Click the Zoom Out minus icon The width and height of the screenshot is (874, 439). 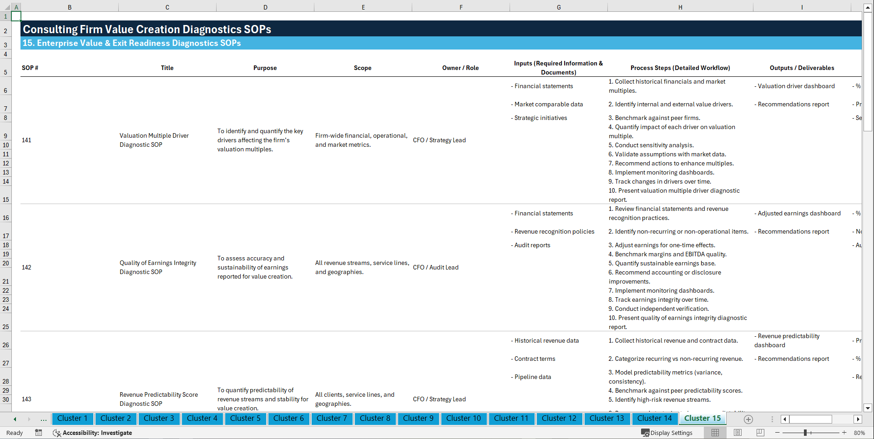778,433
